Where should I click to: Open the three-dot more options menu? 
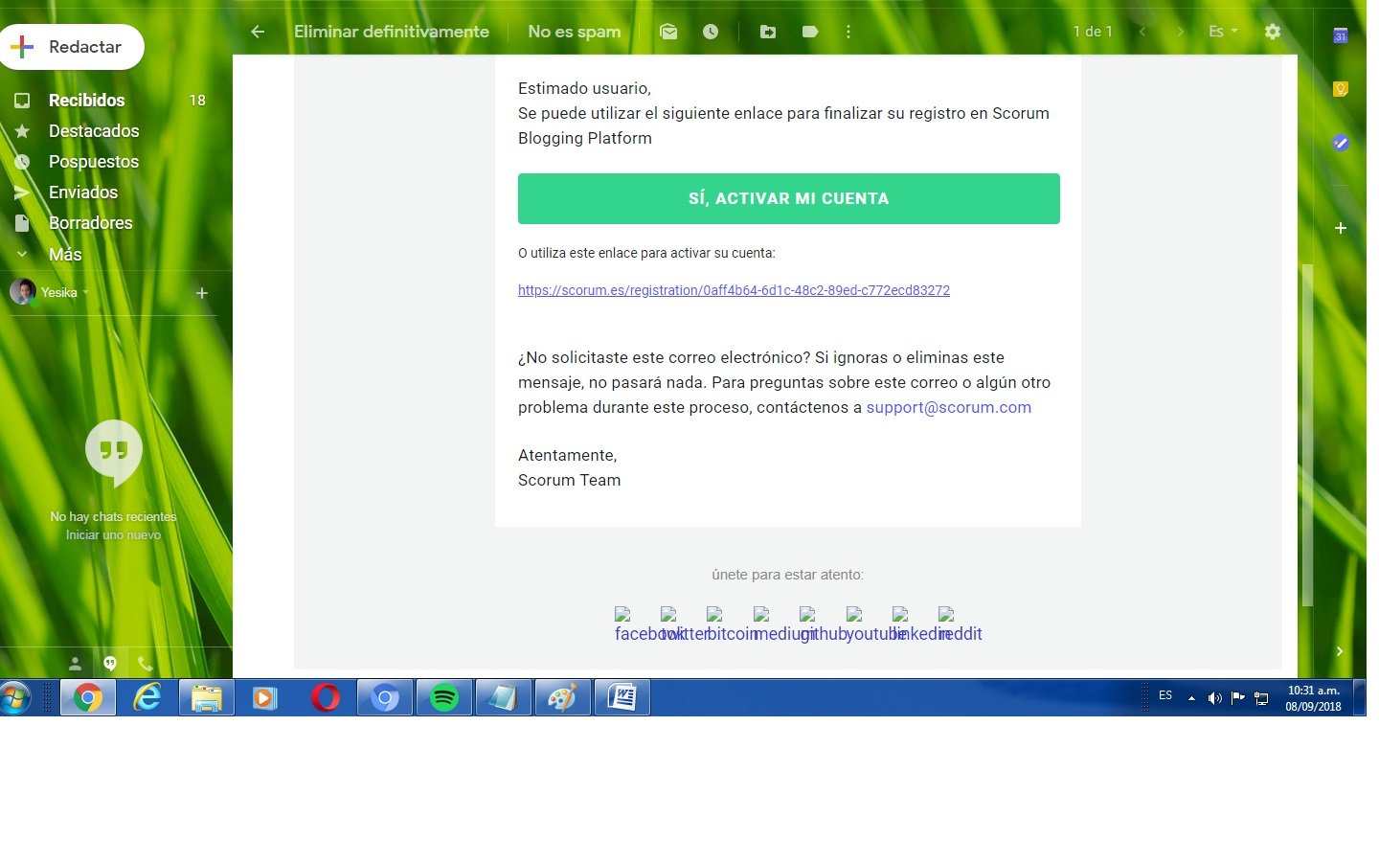click(848, 32)
